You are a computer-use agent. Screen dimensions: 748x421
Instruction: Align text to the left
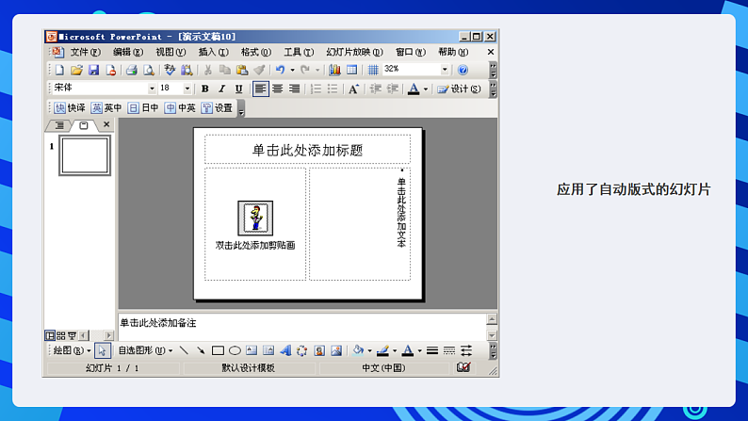tap(260, 89)
